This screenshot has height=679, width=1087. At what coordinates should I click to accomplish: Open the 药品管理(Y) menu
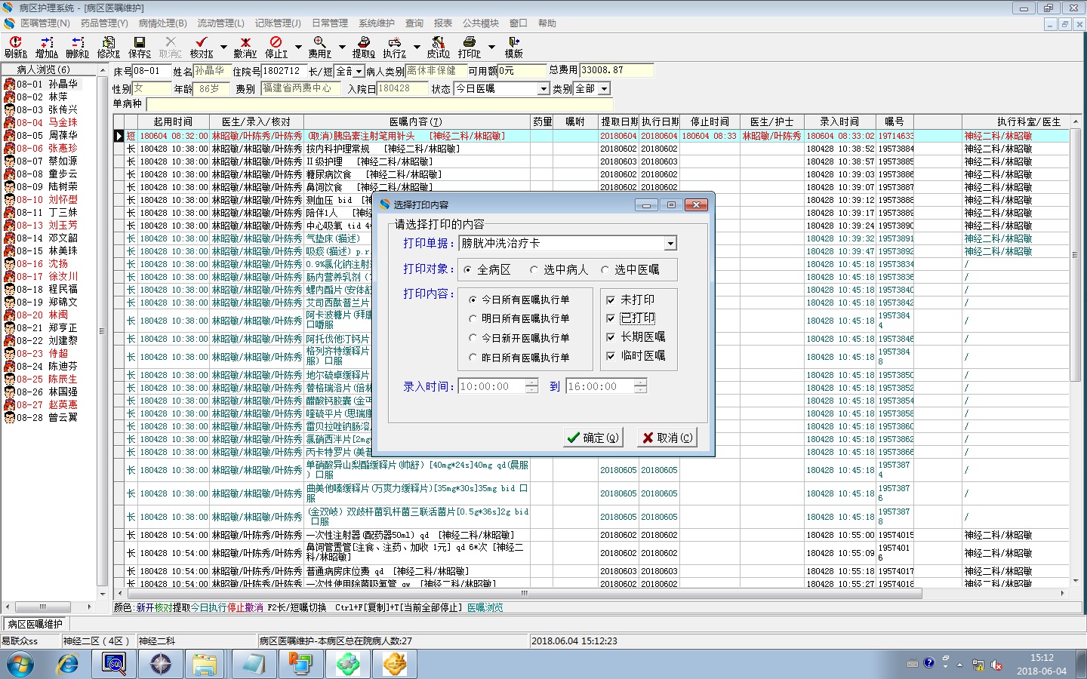pos(104,23)
